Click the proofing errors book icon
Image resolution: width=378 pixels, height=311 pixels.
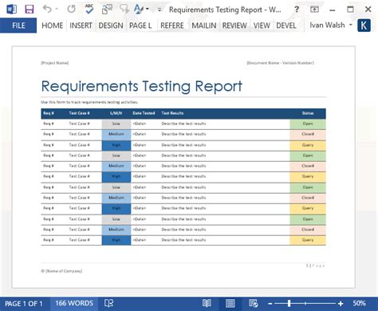tap(108, 303)
